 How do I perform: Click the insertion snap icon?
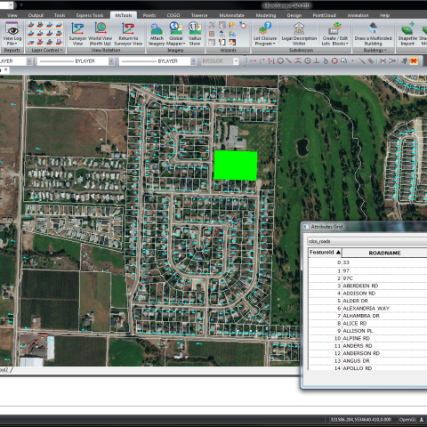[x=344, y=60]
